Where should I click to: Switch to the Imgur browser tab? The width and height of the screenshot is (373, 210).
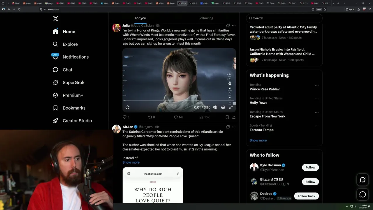215,3
